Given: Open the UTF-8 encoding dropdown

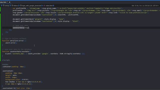Looking at the screenshot, I should coord(155,5).
